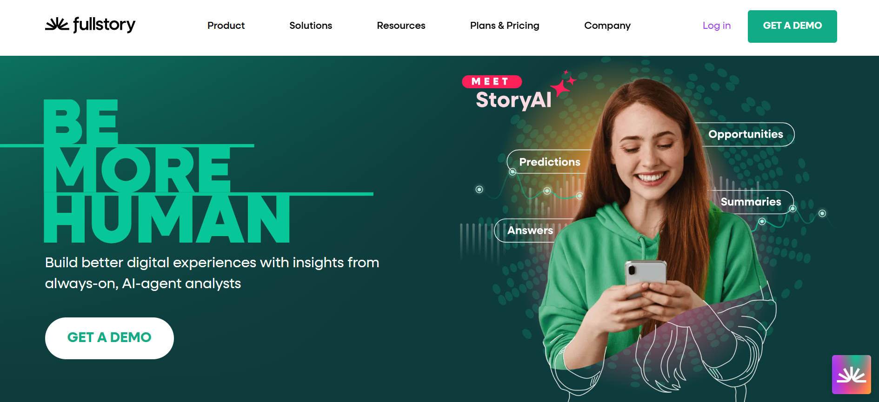Expand the Resources menu
This screenshot has width=879, height=402.
coord(401,26)
